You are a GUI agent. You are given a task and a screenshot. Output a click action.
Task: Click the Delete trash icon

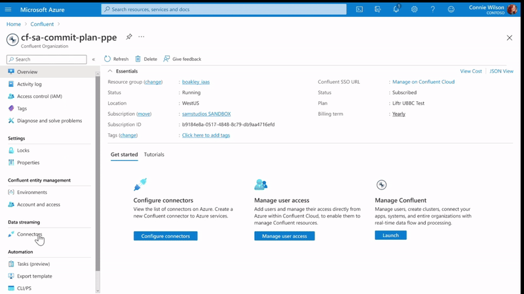click(x=138, y=59)
